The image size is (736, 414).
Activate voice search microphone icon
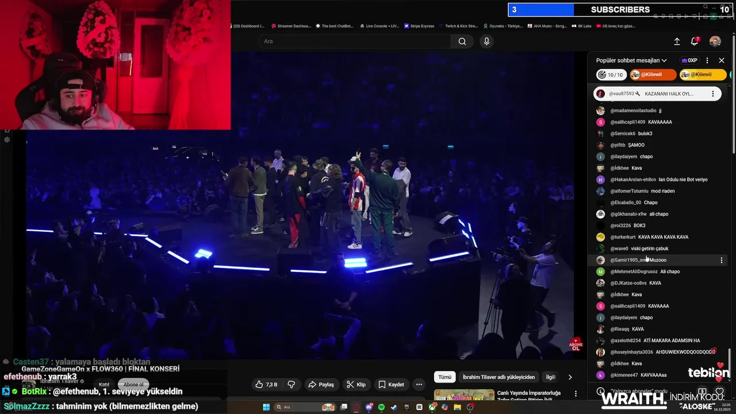tap(486, 41)
